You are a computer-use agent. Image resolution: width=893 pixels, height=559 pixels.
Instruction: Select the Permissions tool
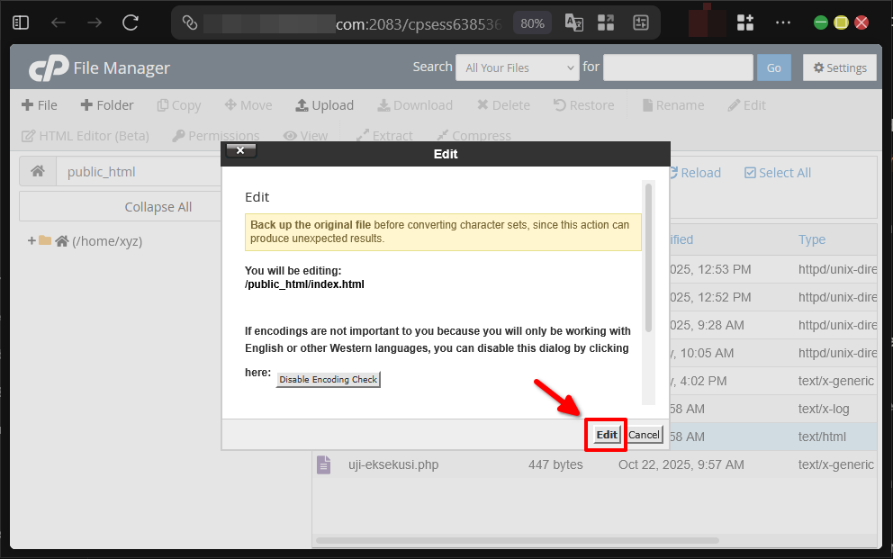tap(215, 135)
